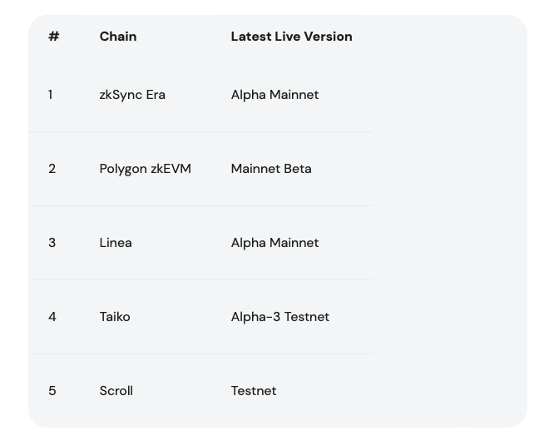Click 'Alpha Mainnet' in zkSync Era row

pos(274,95)
